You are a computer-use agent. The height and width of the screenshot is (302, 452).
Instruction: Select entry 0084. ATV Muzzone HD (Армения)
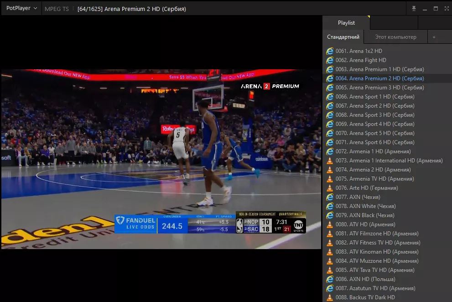(387, 261)
